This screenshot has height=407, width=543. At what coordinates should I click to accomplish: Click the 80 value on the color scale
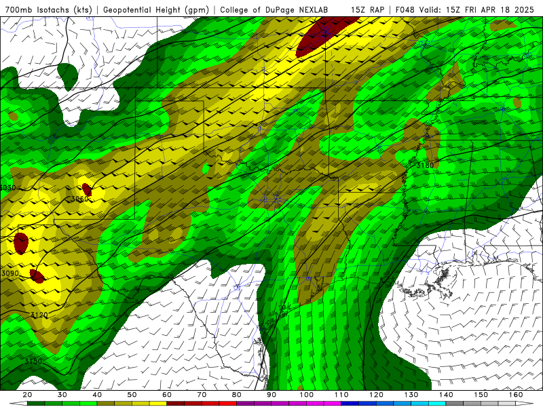(237, 395)
